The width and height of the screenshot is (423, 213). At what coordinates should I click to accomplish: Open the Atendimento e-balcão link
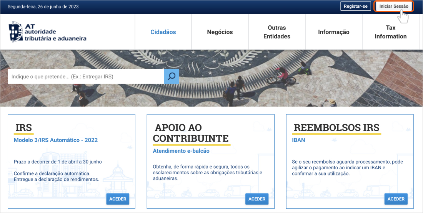(181, 151)
